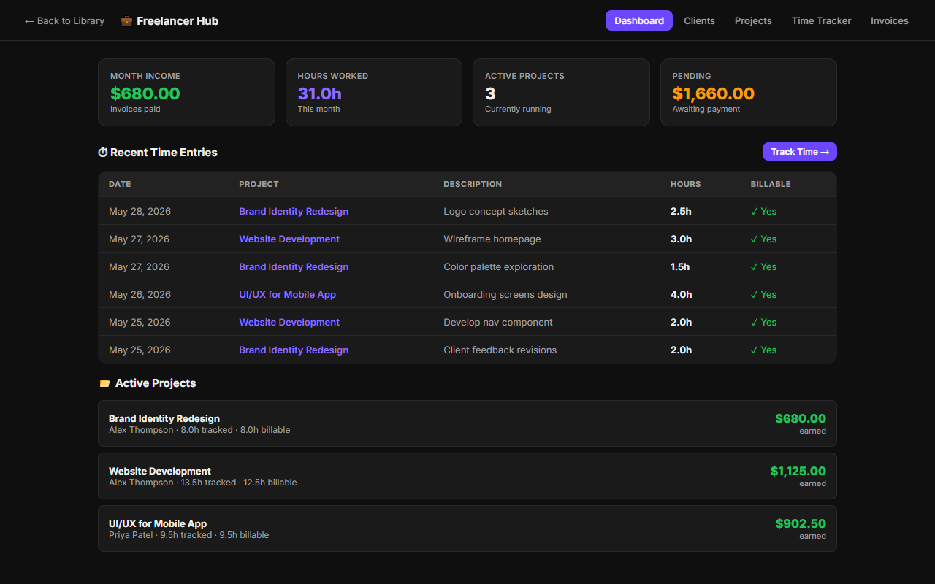
Task: Click the DESCRIPTION column header
Action: coord(473,184)
